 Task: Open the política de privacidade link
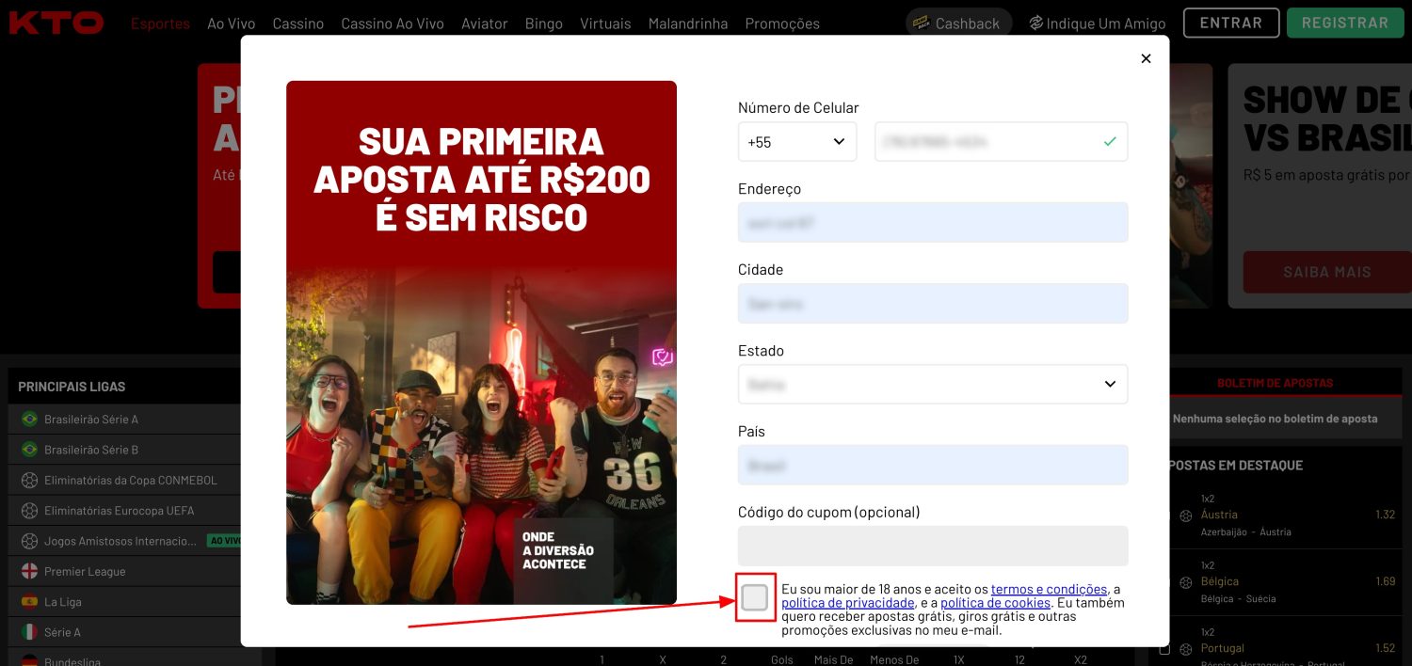click(848, 603)
